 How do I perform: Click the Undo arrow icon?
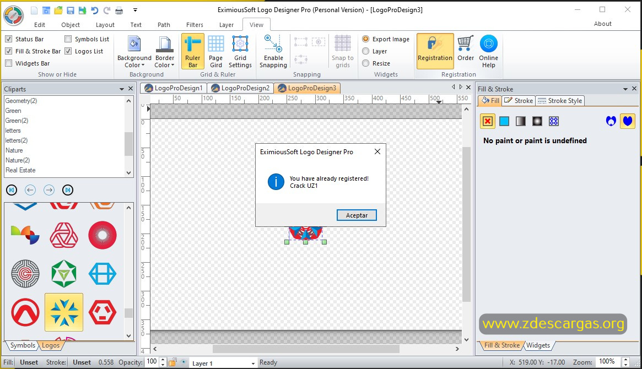point(95,10)
